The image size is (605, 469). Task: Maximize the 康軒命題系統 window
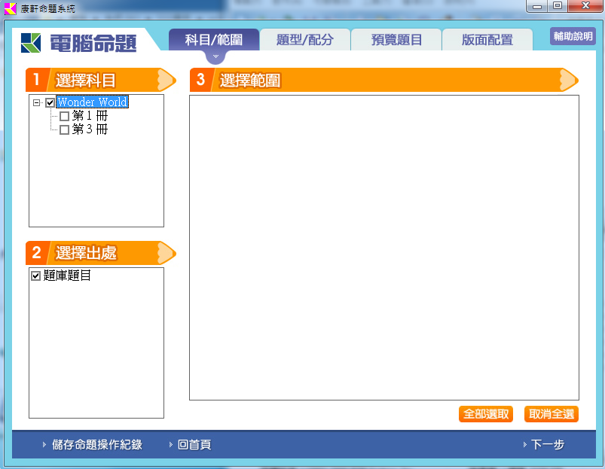pyautogui.click(x=557, y=6)
